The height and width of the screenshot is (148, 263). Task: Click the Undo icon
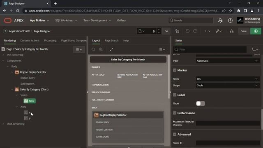pos(187,31)
